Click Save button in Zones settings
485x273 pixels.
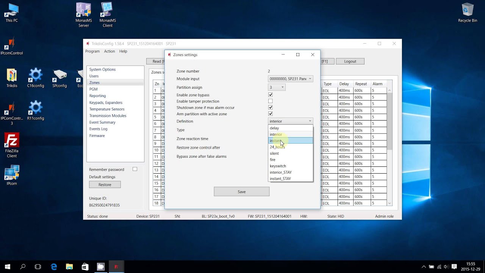241,191
